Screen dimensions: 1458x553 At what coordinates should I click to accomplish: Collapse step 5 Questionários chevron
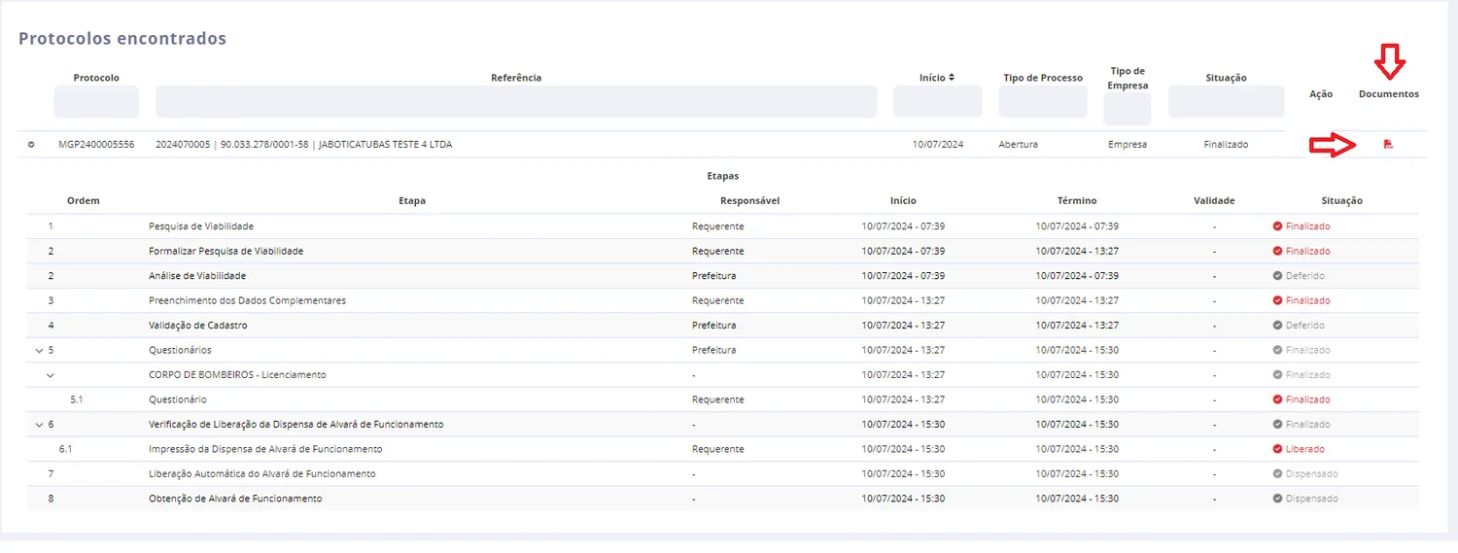[x=39, y=350]
